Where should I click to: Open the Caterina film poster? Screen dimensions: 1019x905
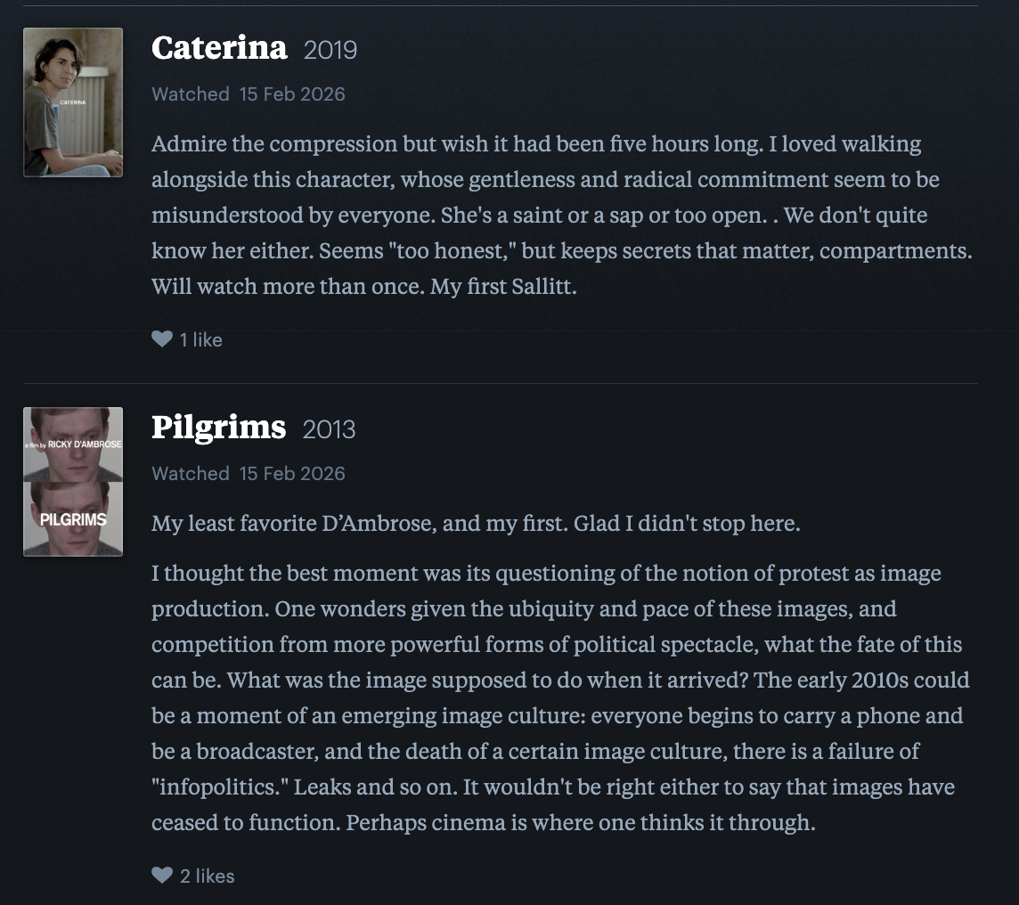[73, 102]
